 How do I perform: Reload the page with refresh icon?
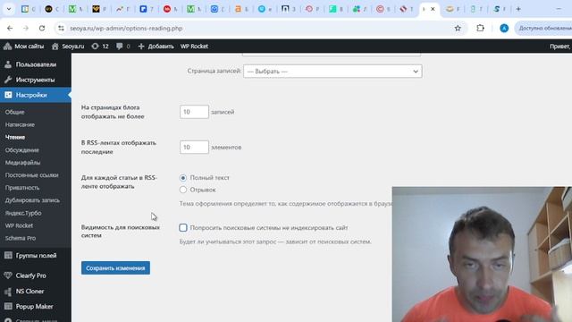(x=42, y=28)
